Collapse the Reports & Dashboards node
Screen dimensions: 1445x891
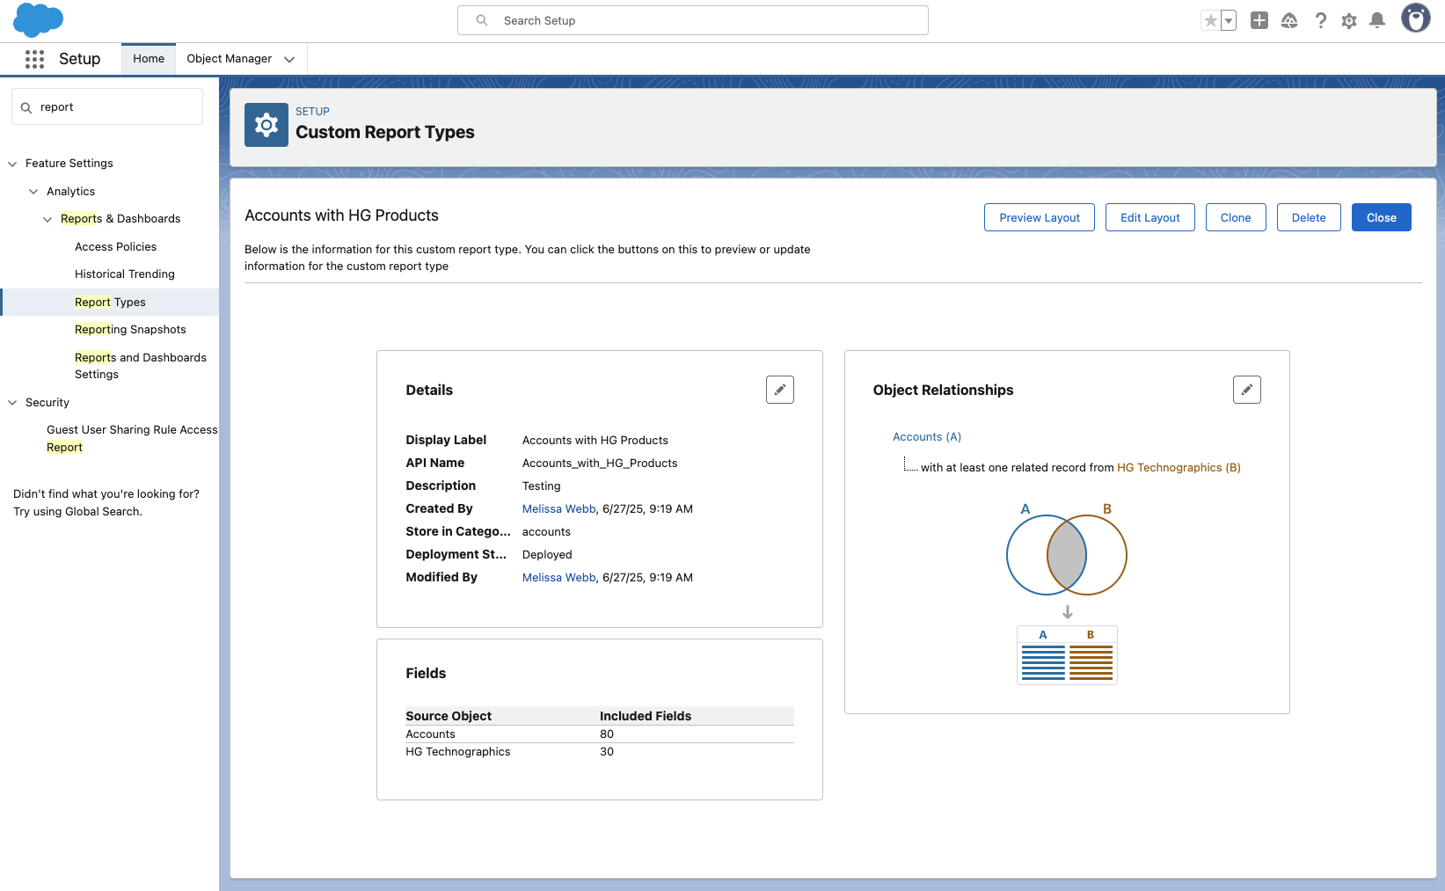coord(47,219)
